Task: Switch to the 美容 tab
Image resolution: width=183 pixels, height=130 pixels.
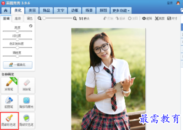Action: pyautogui.click(x=32, y=10)
